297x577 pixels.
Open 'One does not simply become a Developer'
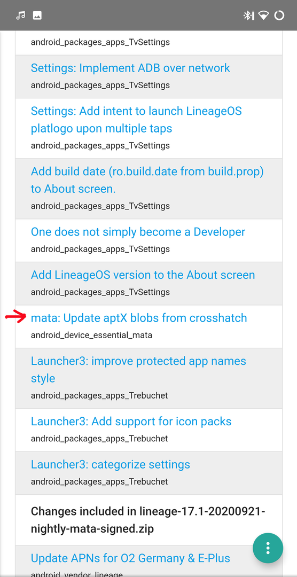(138, 232)
